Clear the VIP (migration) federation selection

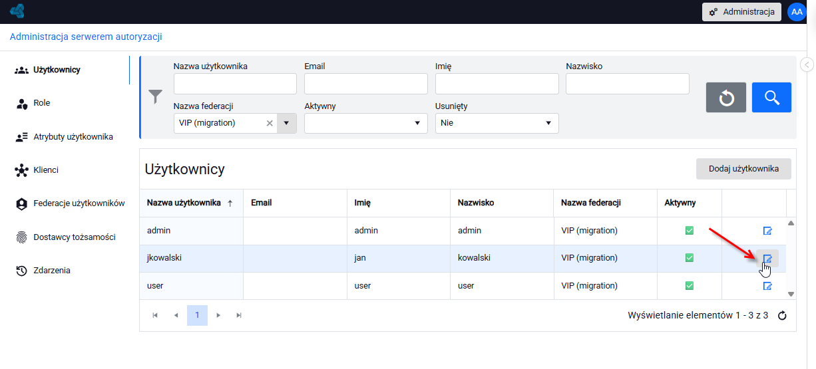tap(270, 123)
